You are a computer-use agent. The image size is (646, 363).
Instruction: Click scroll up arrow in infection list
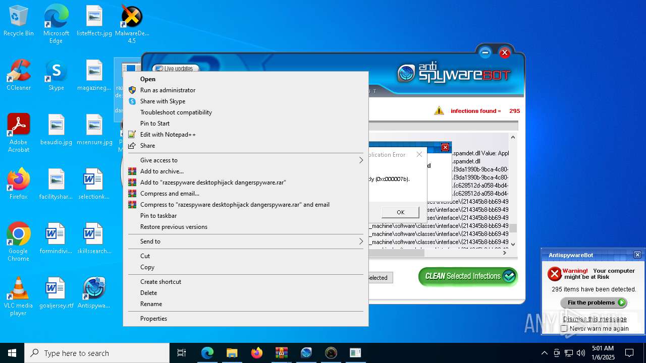pos(513,137)
